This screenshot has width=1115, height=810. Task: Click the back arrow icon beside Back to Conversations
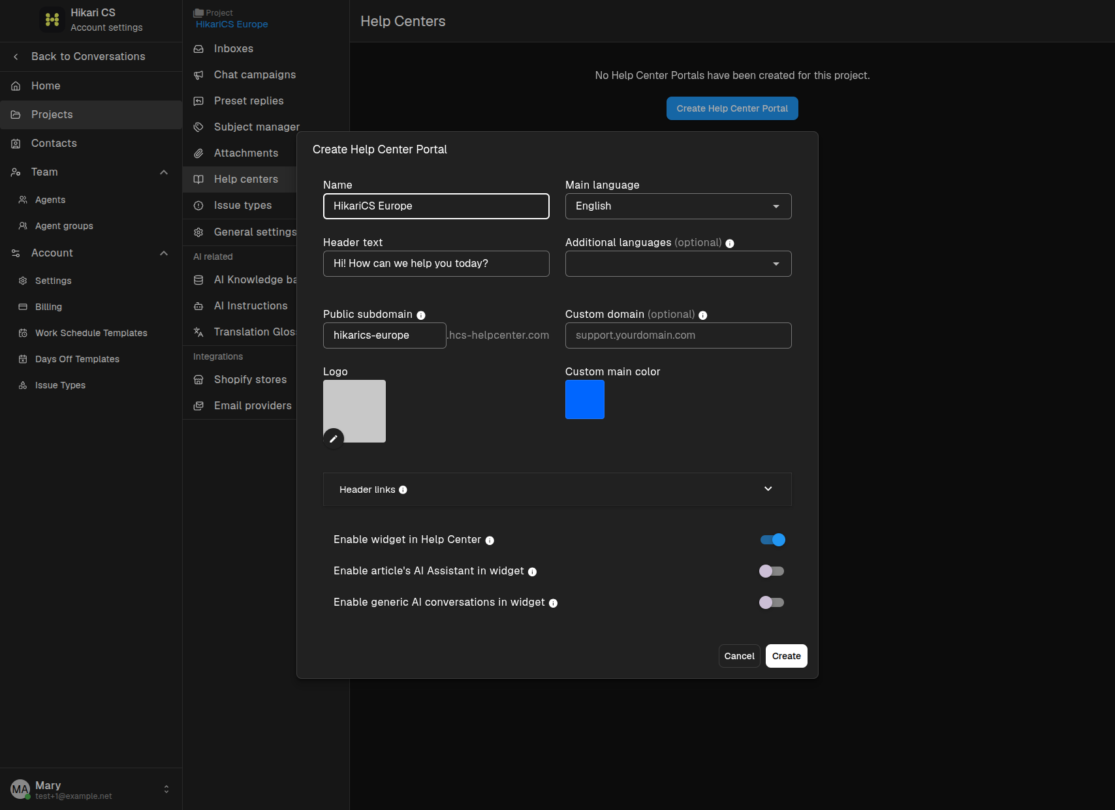point(16,57)
